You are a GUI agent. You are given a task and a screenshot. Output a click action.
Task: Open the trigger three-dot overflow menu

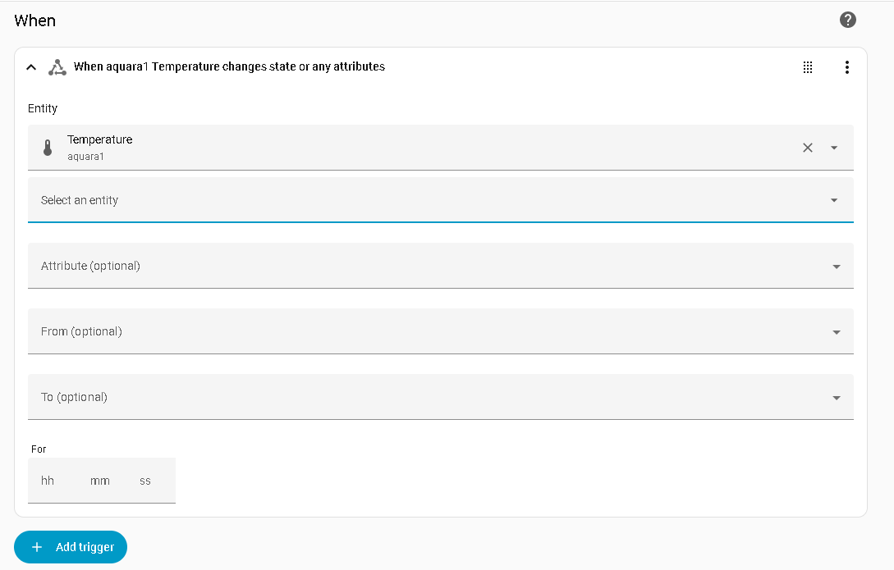point(846,67)
